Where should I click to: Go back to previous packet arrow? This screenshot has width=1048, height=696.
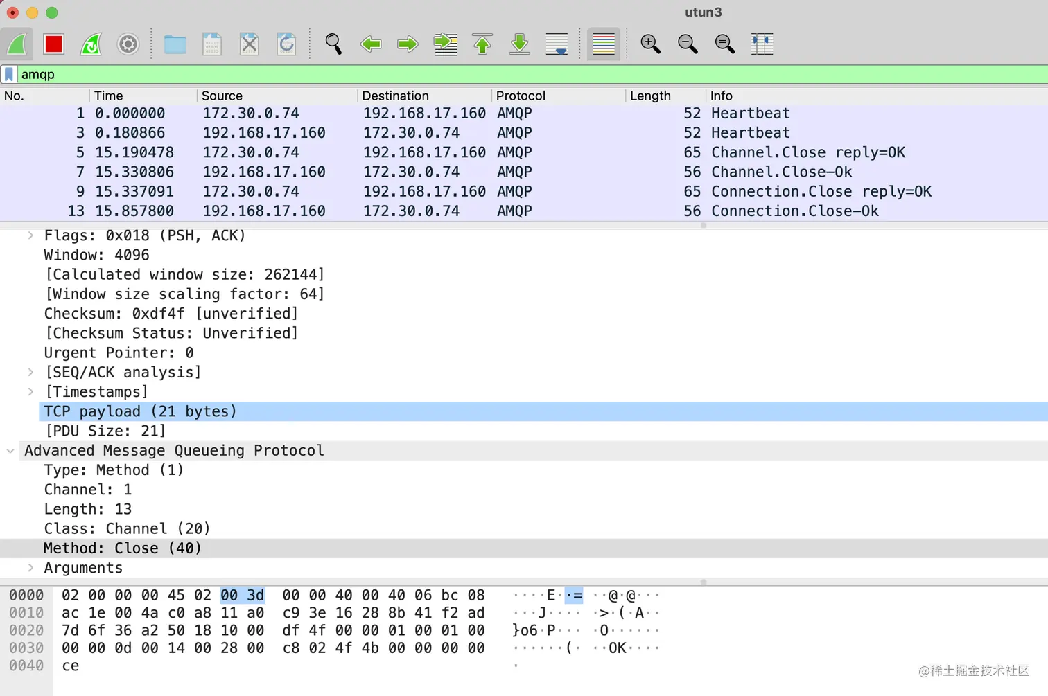371,44
